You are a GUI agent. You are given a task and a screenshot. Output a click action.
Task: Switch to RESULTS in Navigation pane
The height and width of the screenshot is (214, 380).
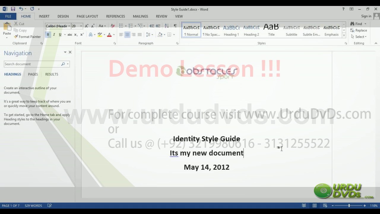[x=52, y=74]
